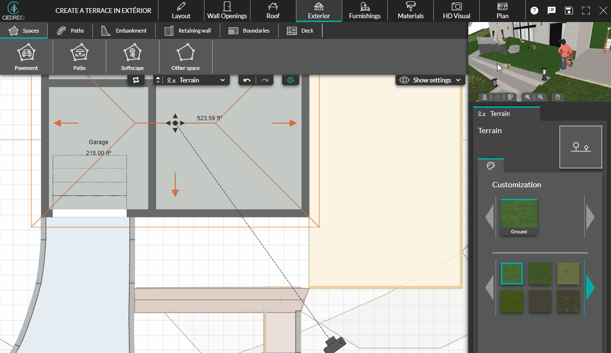This screenshot has height=353, width=611.
Task: Click the undo arrow icon
Action: [x=247, y=80]
